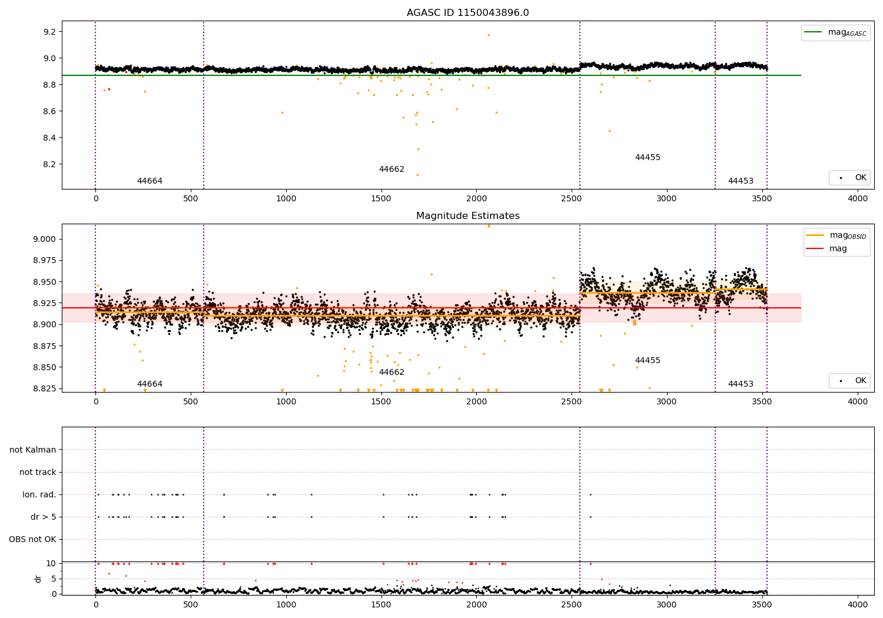Click the 'dr > 5' row label
The image size is (883, 618).
(x=44, y=517)
